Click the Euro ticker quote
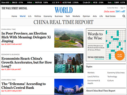 pos(116,3)
